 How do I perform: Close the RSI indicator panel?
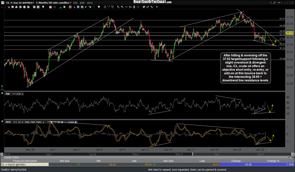(x=2, y=94)
